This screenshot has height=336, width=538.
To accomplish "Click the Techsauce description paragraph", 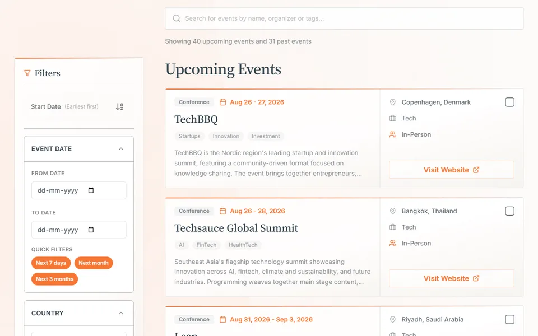I will coord(272,272).
